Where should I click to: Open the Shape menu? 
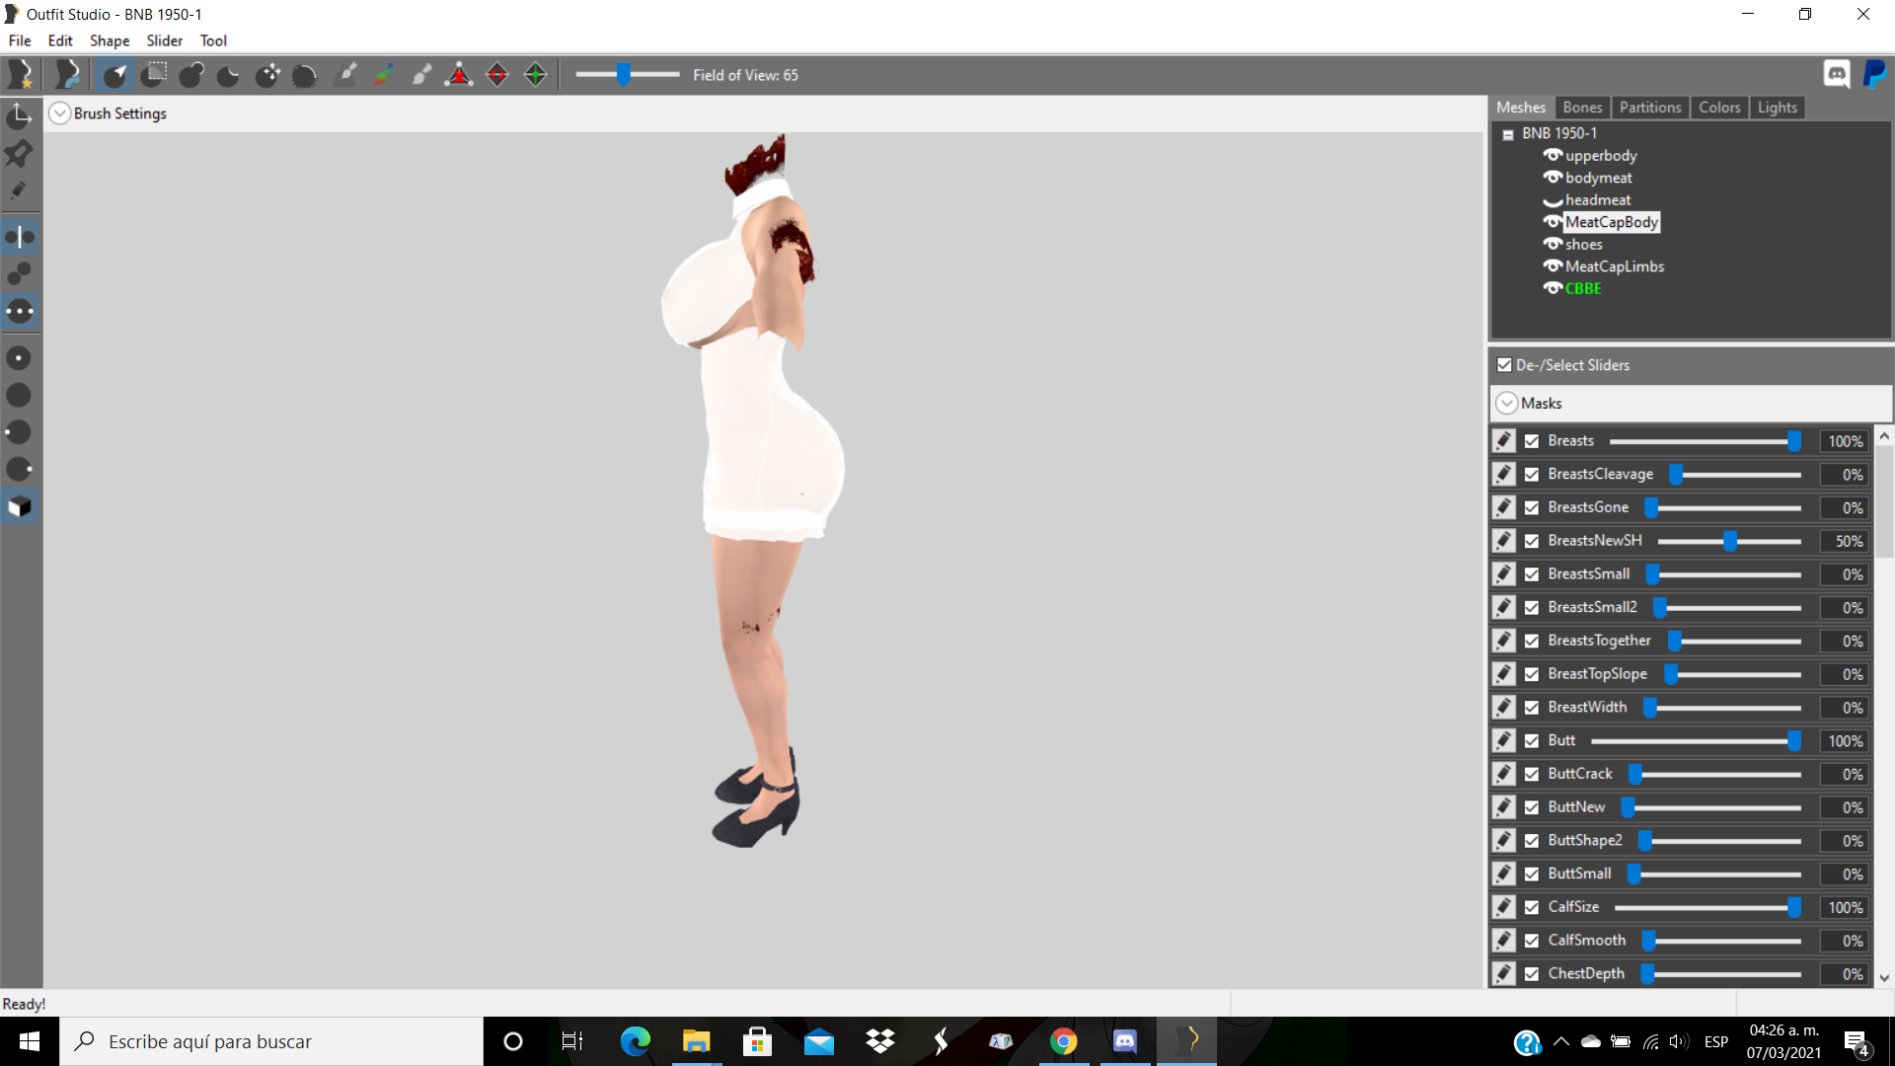pos(110,40)
